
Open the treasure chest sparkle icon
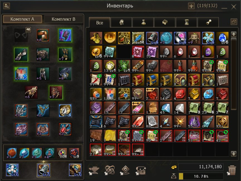pos(141,171)
